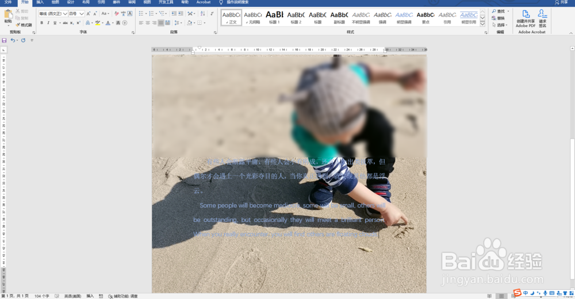The width and height of the screenshot is (575, 299).
Task: Apply character shading icon
Action: click(x=118, y=23)
